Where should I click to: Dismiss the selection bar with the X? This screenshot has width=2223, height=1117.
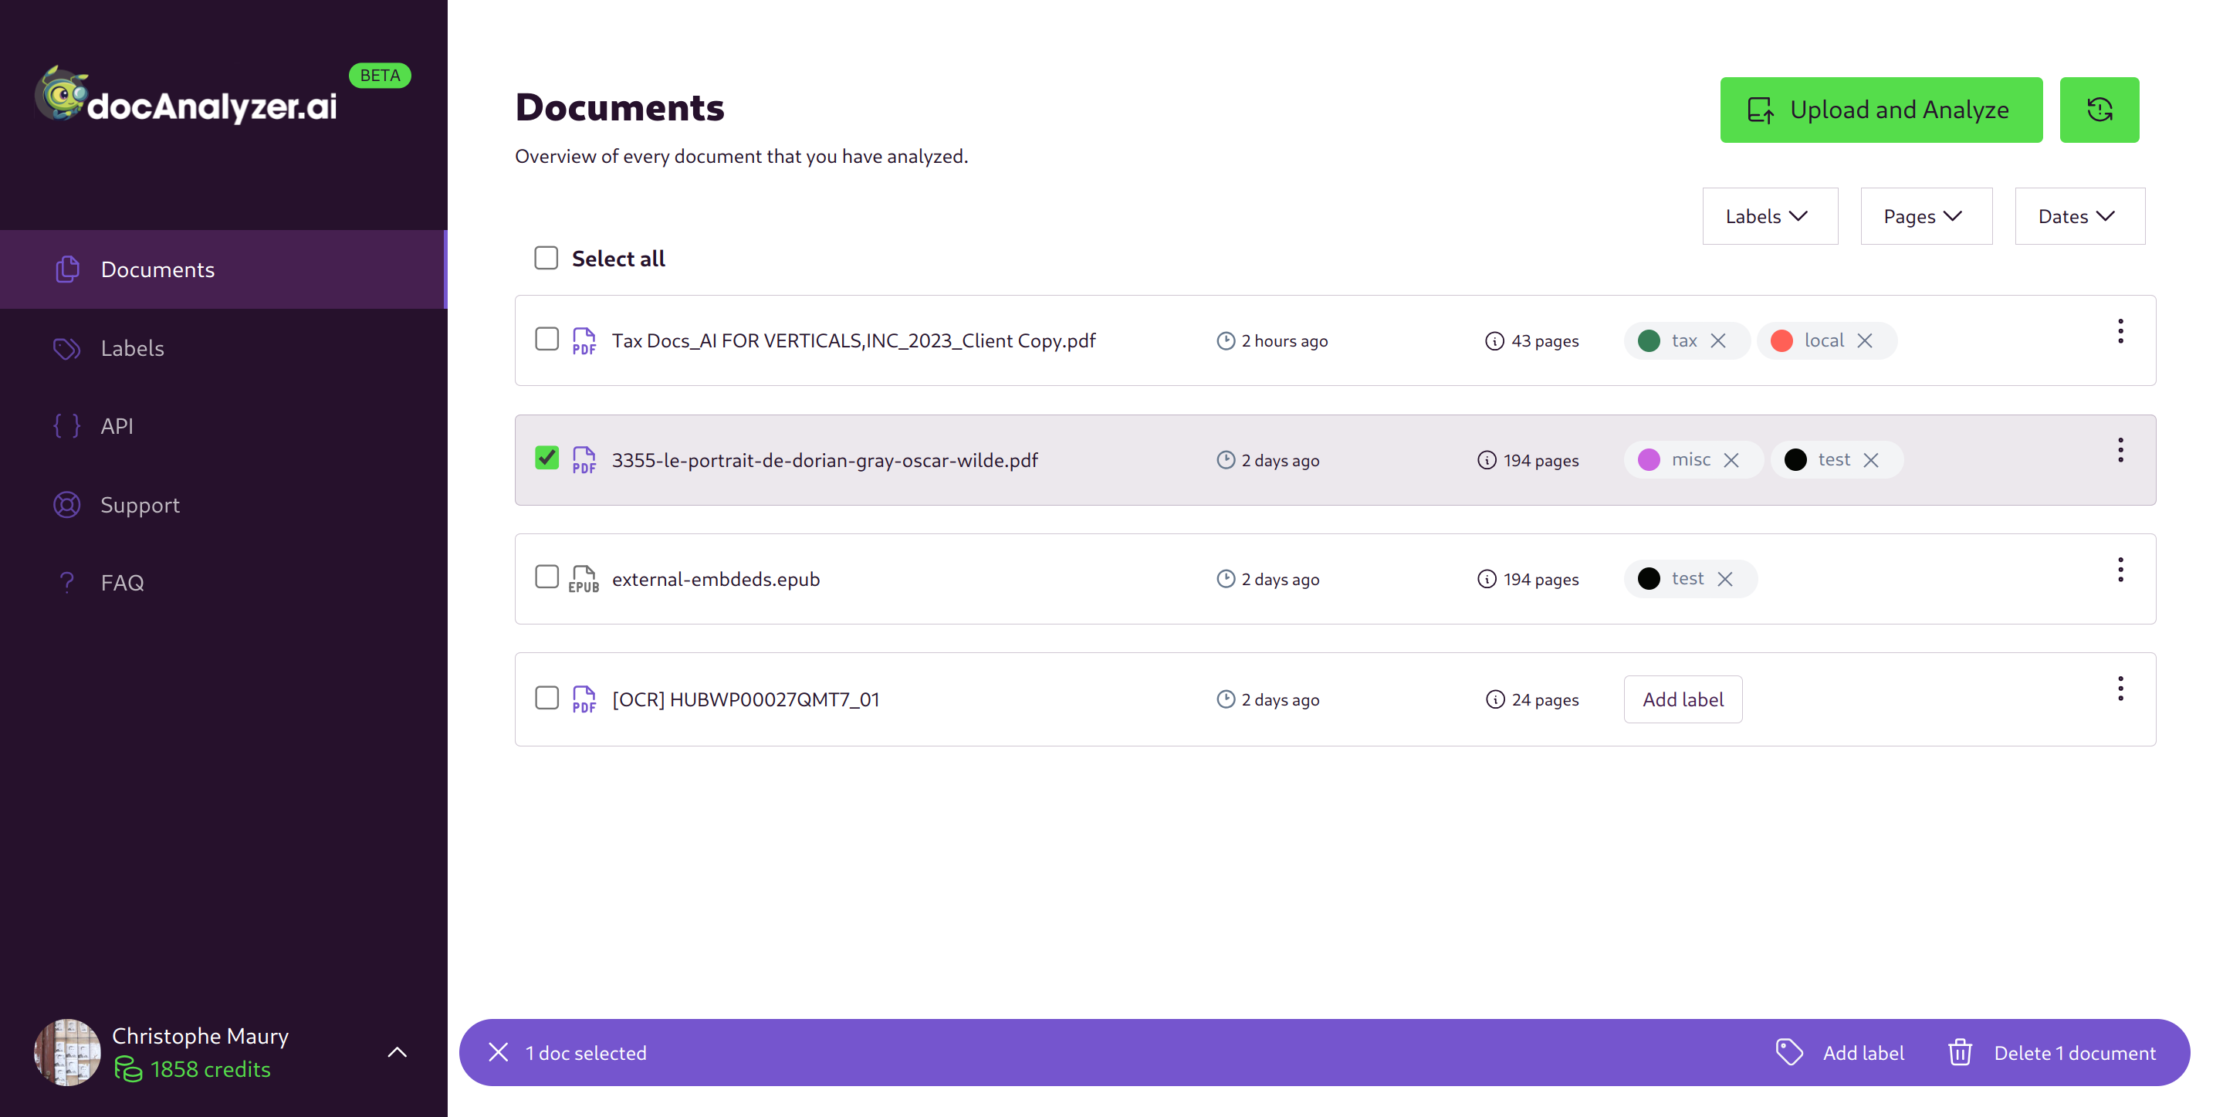coord(498,1052)
